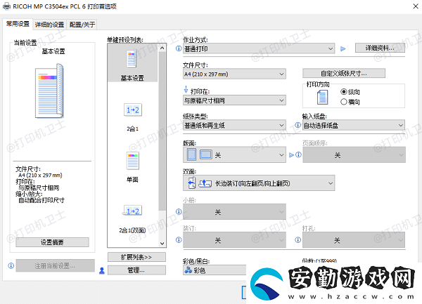Open the 输入纸盘 dropdown
The width and height of the screenshot is (422, 304).
pos(354,125)
